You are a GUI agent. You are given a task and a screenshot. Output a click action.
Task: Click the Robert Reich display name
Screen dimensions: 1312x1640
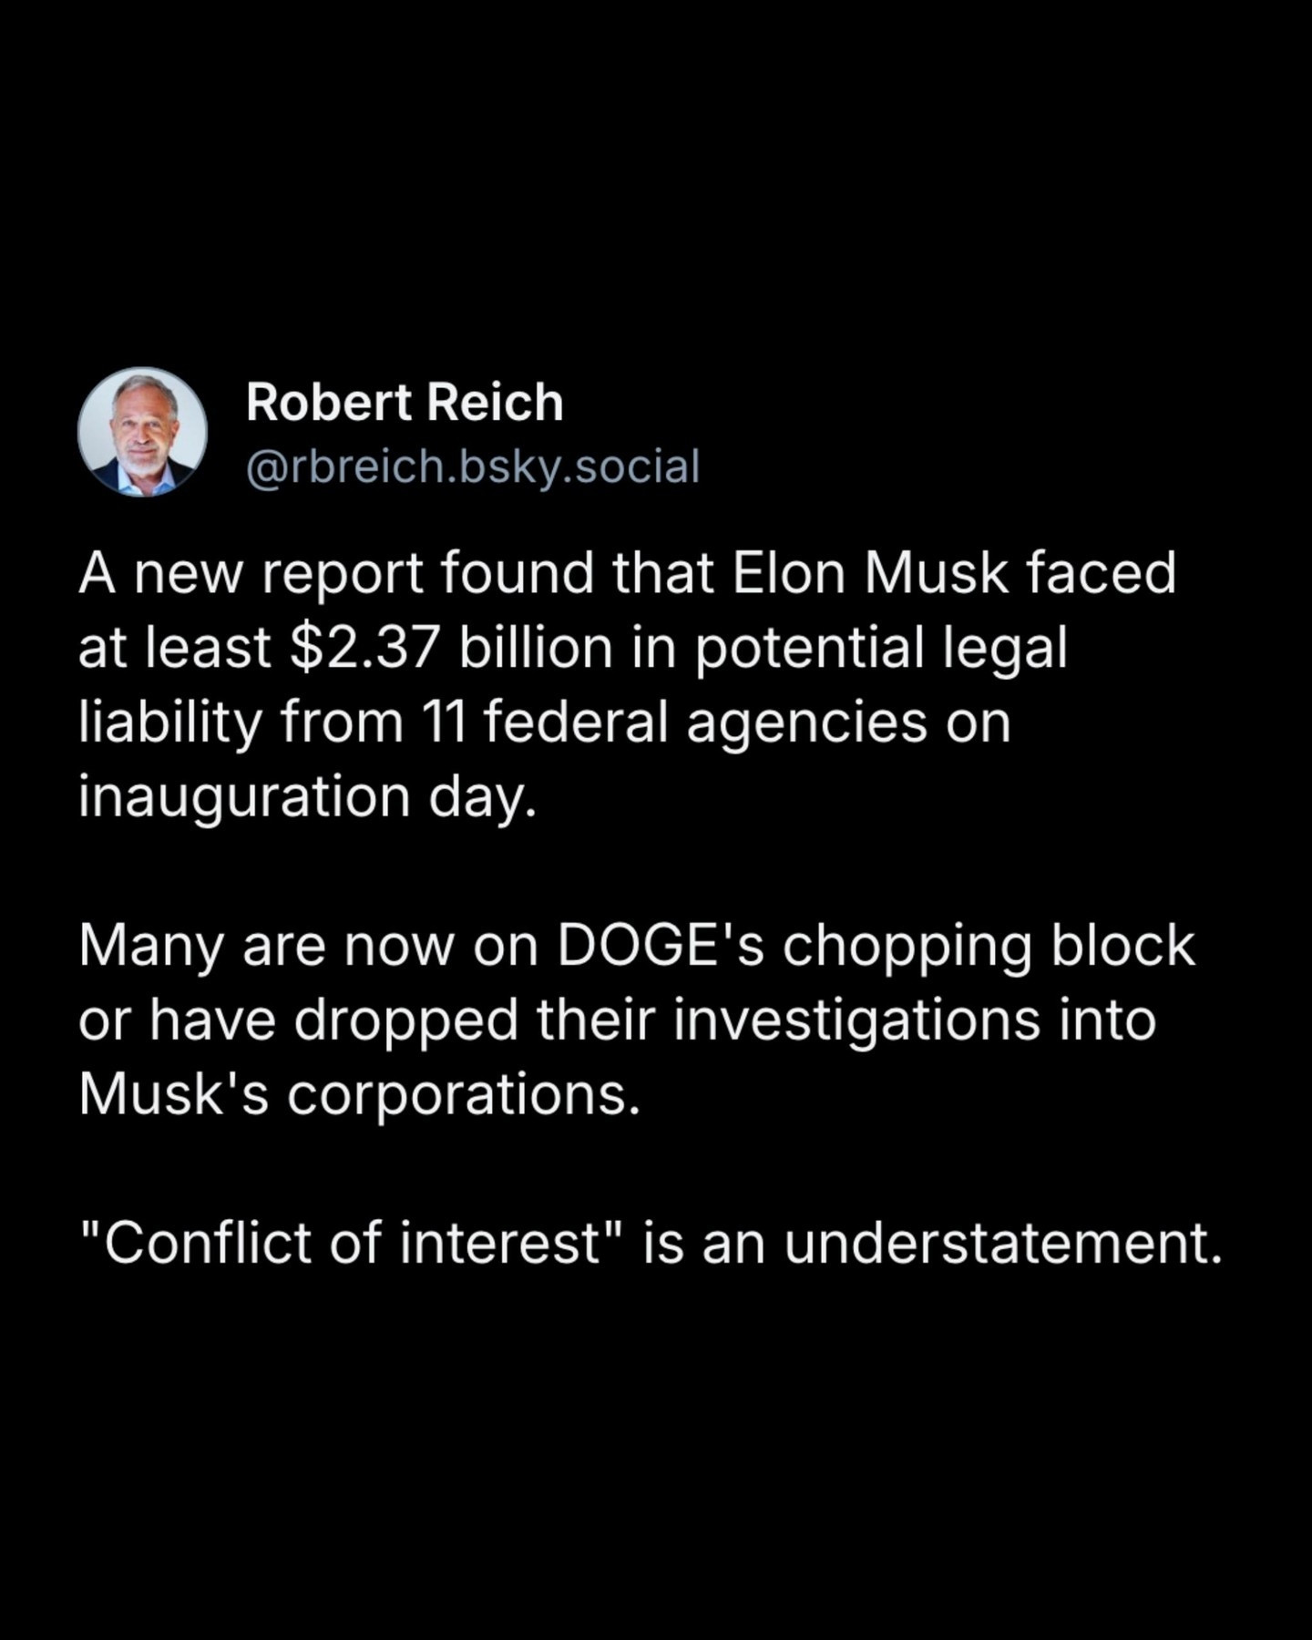tap(405, 403)
